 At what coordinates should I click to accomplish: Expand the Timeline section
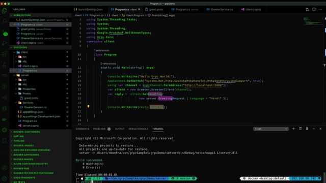(41, 141)
